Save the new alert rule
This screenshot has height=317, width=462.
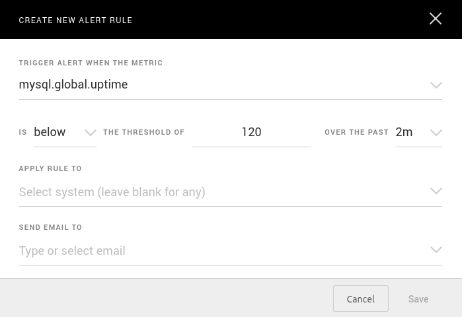(418, 299)
